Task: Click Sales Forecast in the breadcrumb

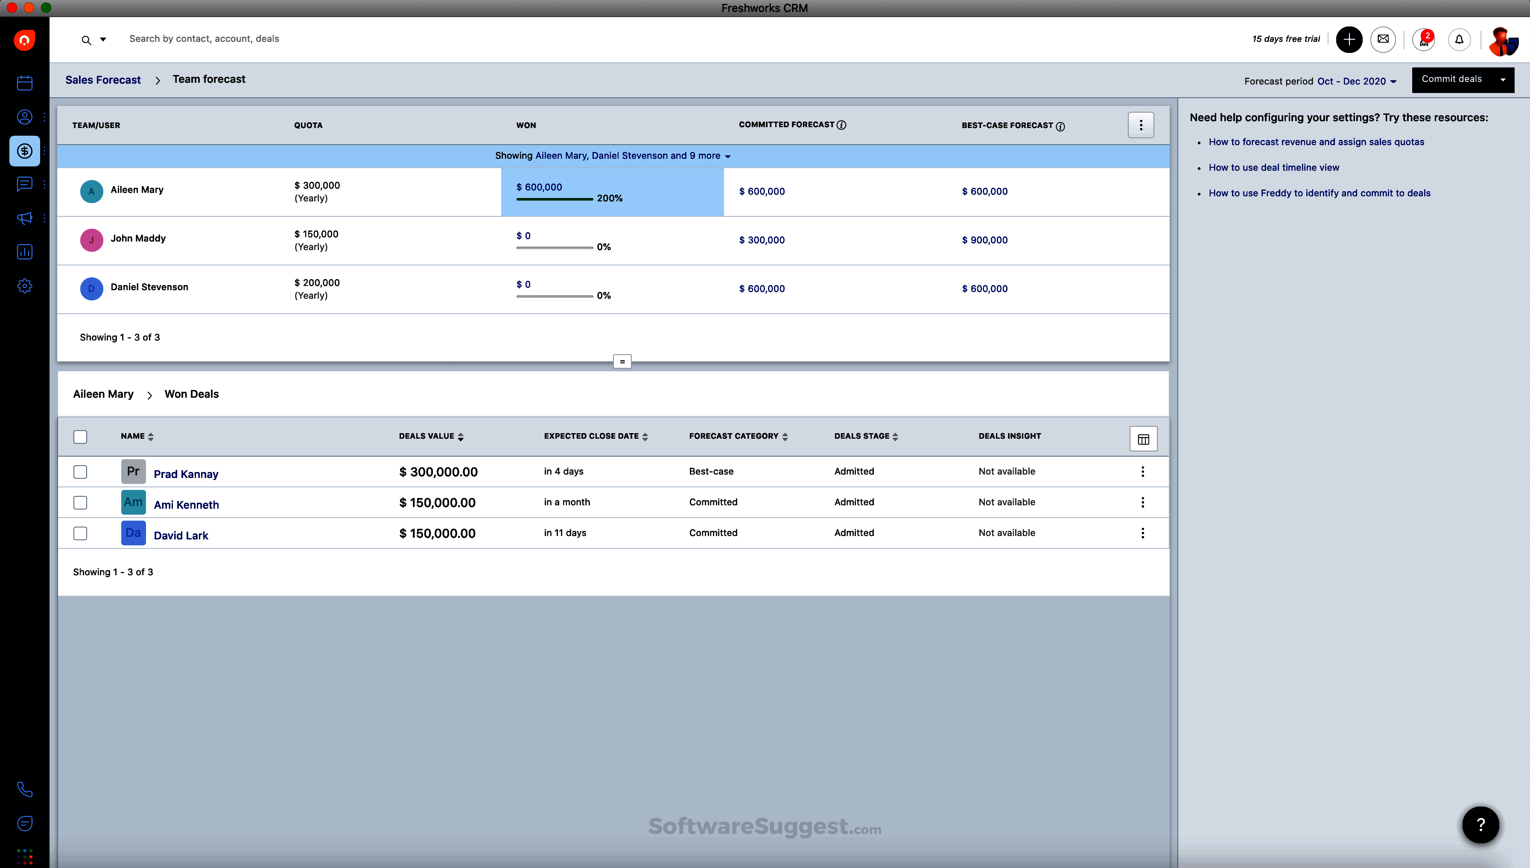Action: click(103, 79)
